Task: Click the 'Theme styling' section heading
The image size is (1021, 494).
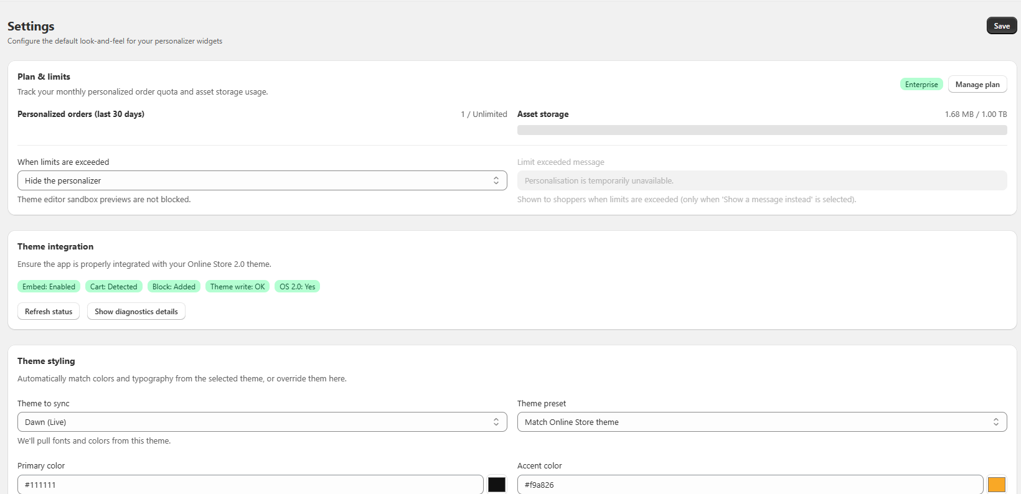Action: coord(46,361)
